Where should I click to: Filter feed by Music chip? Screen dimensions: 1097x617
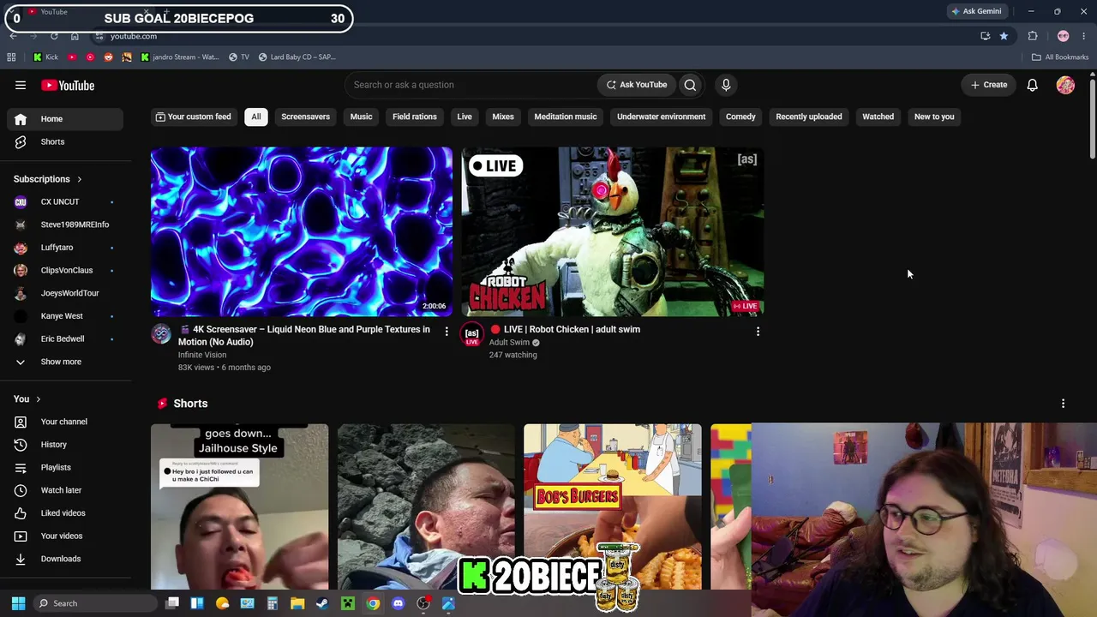click(x=361, y=117)
